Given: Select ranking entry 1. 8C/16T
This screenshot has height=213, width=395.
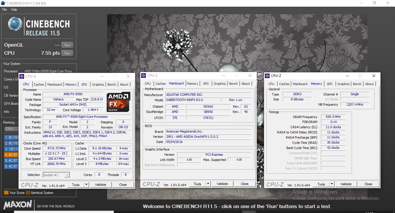Looking at the screenshot, I should pyautogui.click(x=12, y=137).
